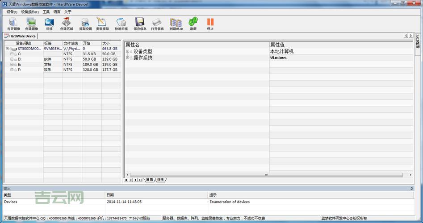
Task: Click the 日期 column header in output
Action: 157,195
